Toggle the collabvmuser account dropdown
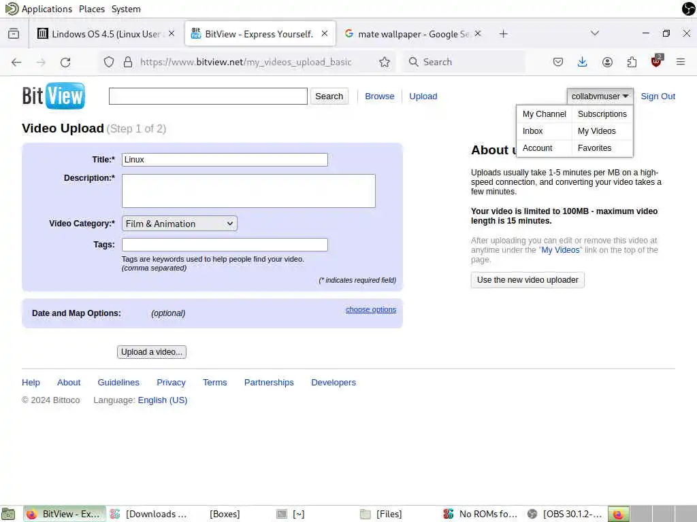The height and width of the screenshot is (522, 697). [x=600, y=96]
